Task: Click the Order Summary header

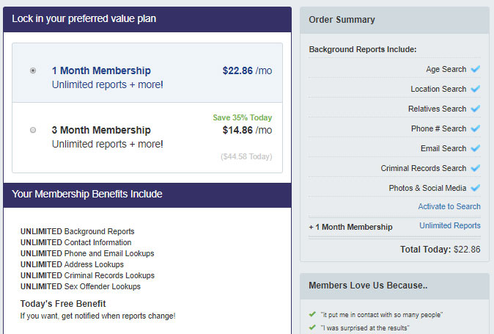Action: coord(342,20)
